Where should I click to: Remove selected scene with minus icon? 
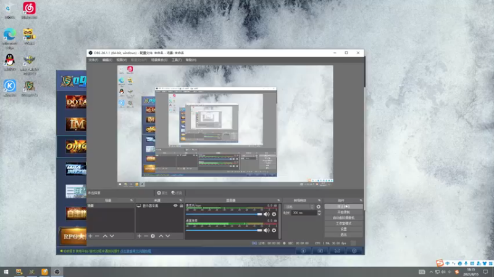[x=97, y=236]
